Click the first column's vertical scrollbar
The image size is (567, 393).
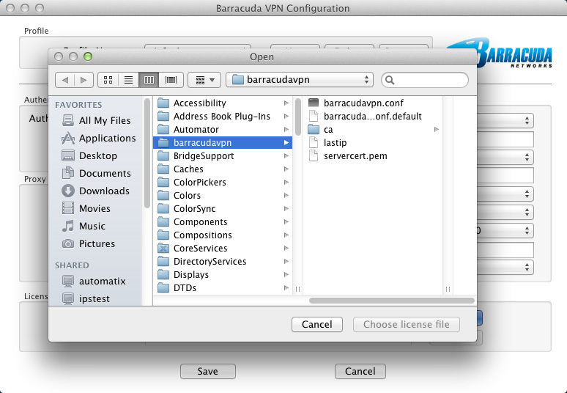point(298,117)
